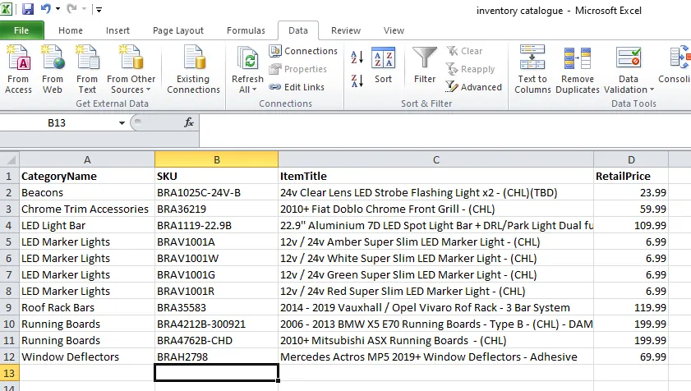This screenshot has height=391, width=691.
Task: Click the SKU header cell
Action: (217, 177)
